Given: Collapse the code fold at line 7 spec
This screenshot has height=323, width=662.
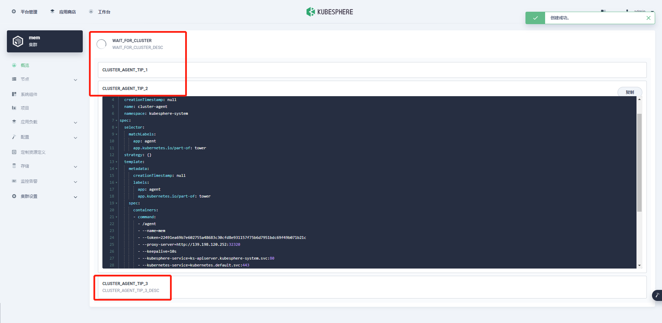Looking at the screenshot, I should tap(117, 121).
